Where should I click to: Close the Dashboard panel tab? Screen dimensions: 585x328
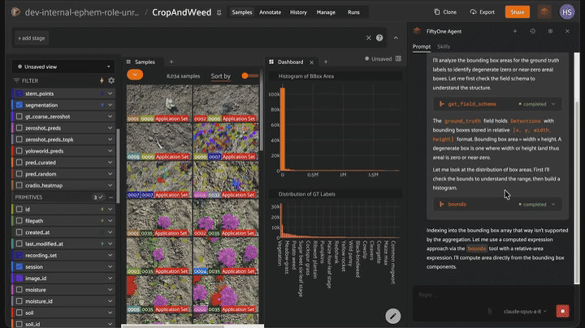click(x=312, y=62)
